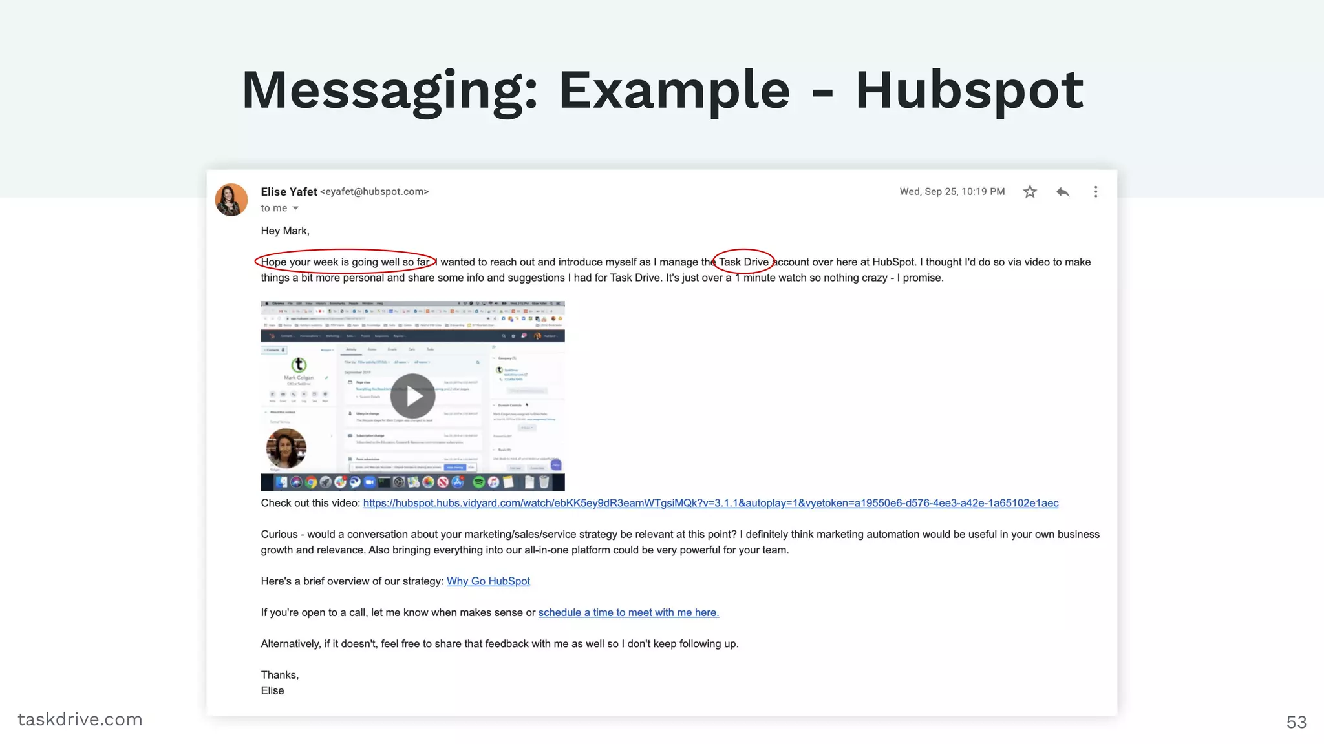1324x744 pixels.
Task: Click the circled 'Task Drive' text
Action: [743, 262]
